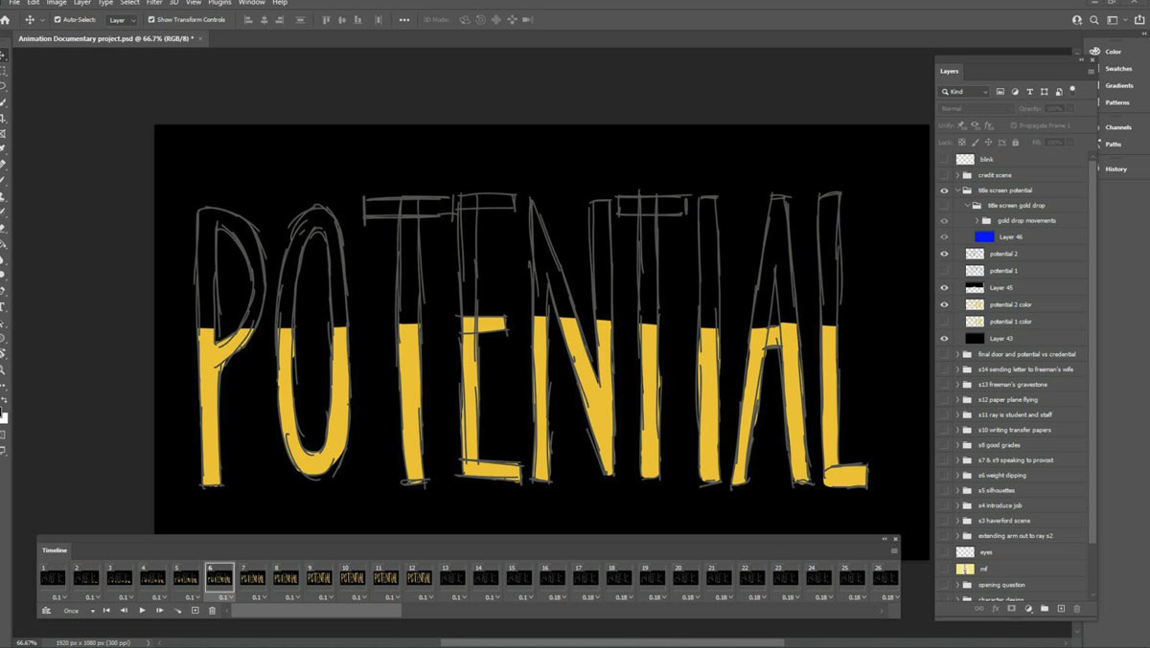1150x648 pixels.
Task: Open the Window menu
Action: [252, 3]
